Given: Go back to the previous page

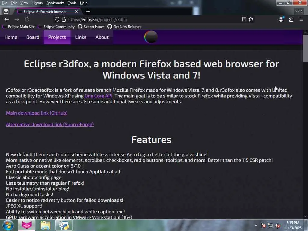Looking at the screenshot, I should coord(7,20).
